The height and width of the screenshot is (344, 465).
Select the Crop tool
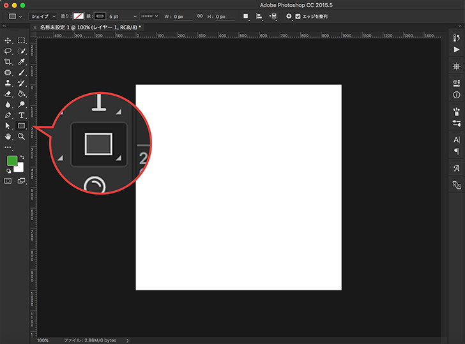click(x=8, y=62)
